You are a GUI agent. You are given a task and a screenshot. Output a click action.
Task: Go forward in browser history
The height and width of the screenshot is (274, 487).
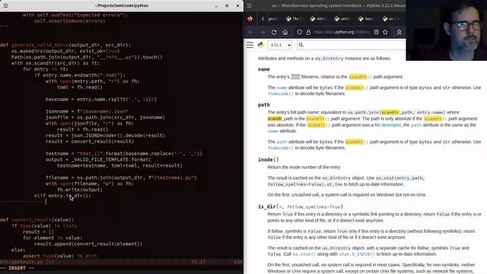[x=263, y=32]
